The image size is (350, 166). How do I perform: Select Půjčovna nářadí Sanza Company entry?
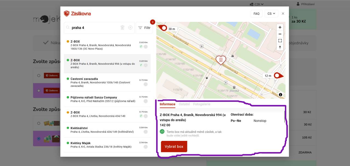tap(107, 99)
